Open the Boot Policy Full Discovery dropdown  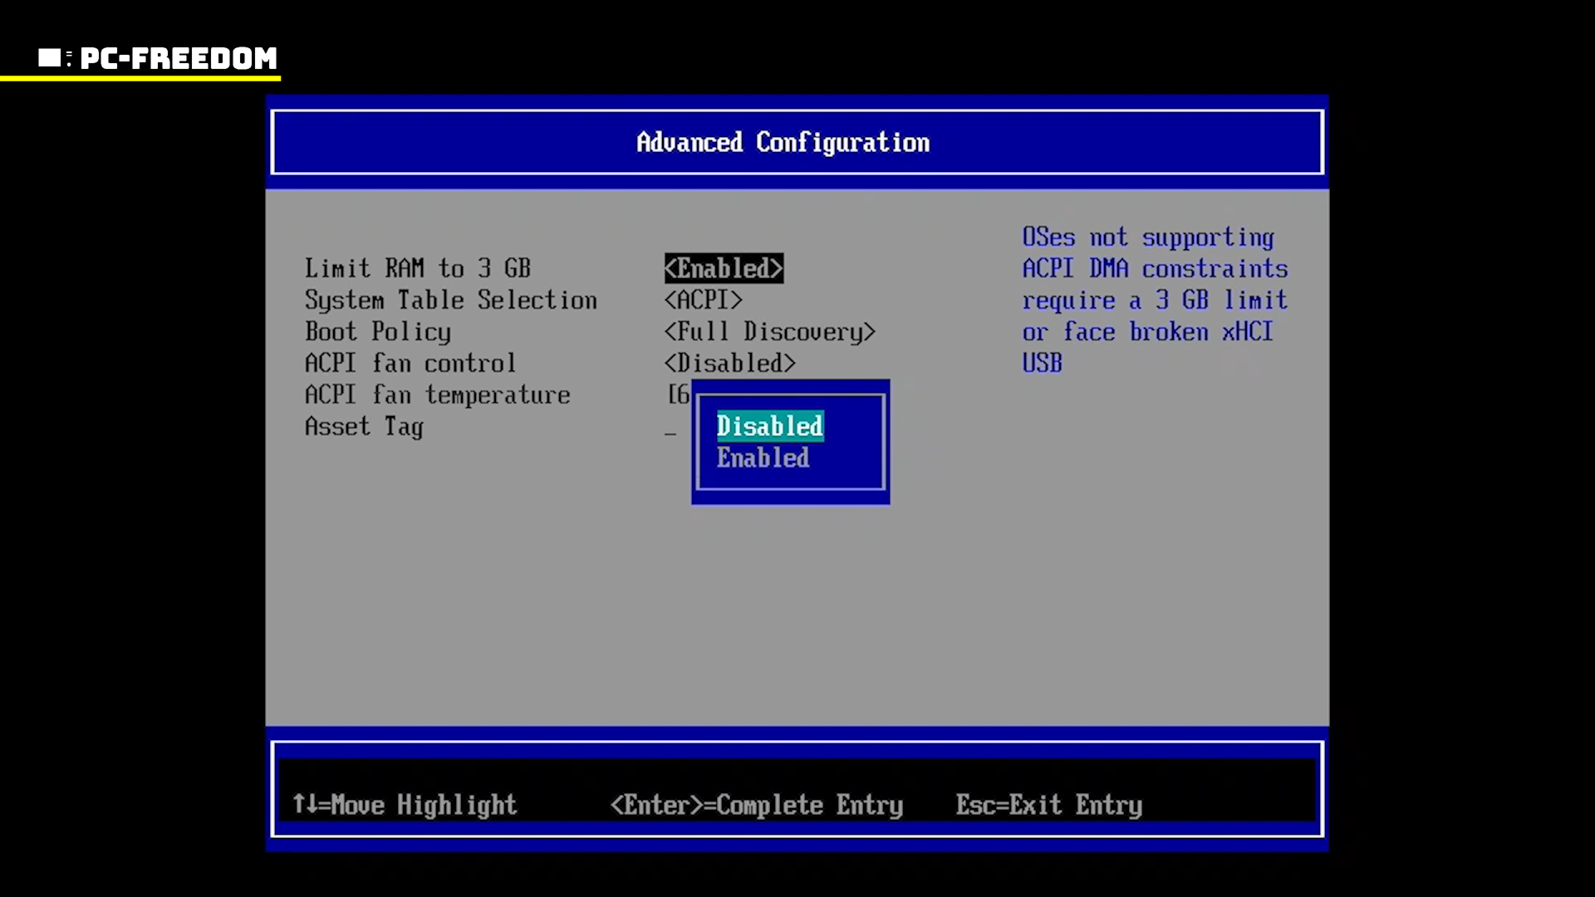pos(769,331)
